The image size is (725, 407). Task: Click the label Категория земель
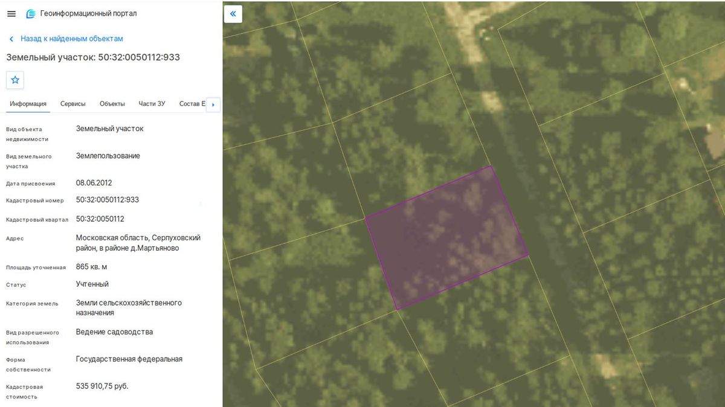32,304
